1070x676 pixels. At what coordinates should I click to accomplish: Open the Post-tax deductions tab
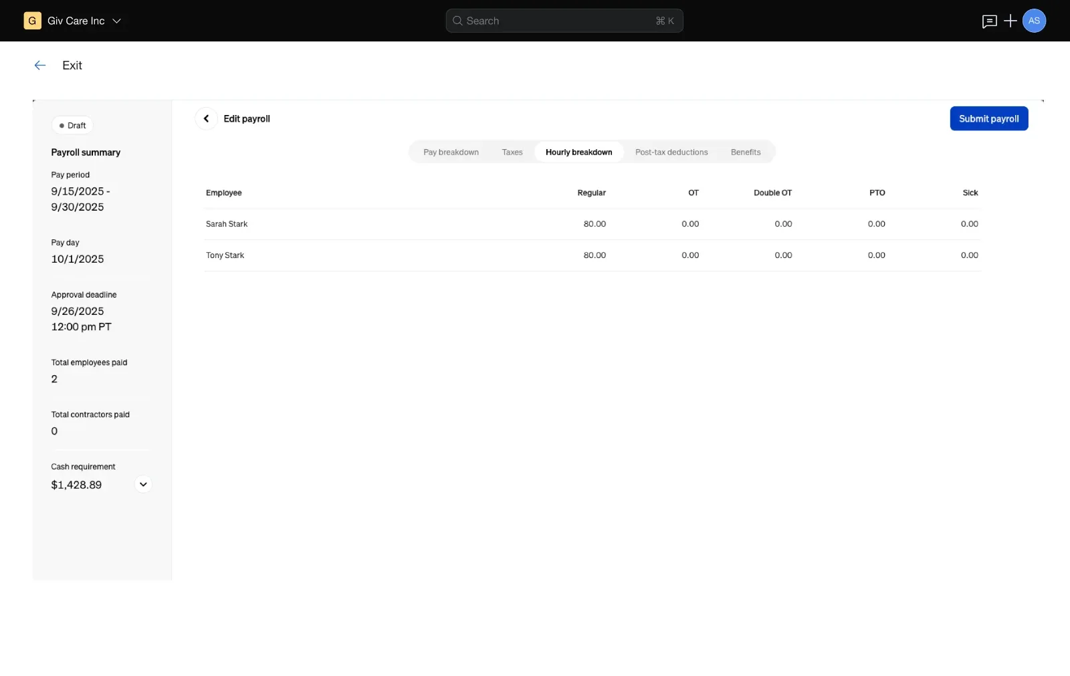click(671, 152)
